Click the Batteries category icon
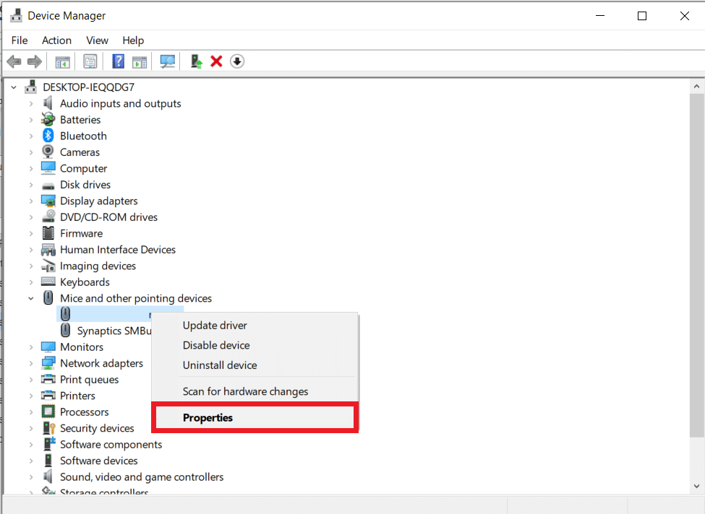 tap(48, 119)
